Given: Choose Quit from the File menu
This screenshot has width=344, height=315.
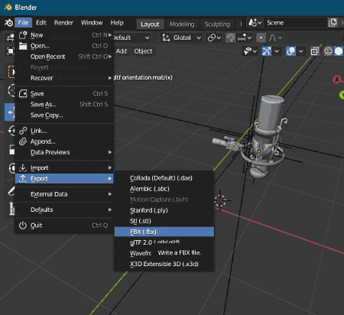Looking at the screenshot, I should click(64, 226).
